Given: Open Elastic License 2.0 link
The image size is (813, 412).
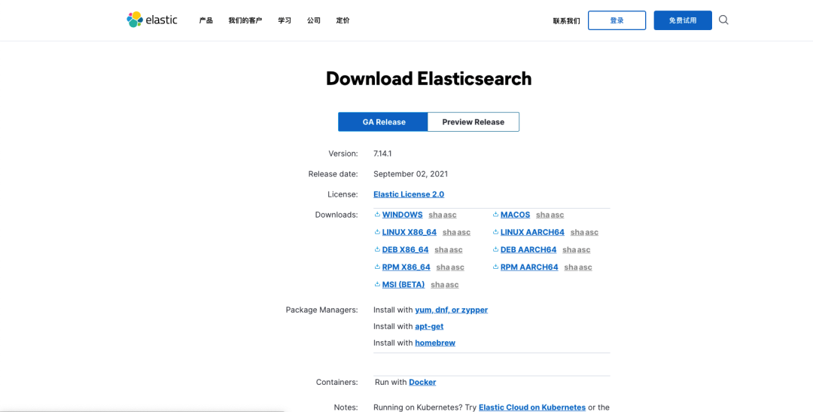Looking at the screenshot, I should (x=409, y=194).
